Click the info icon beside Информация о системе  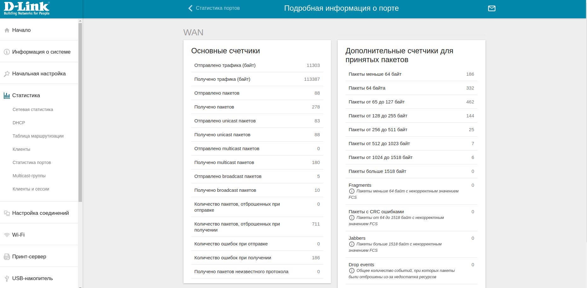(x=7, y=52)
